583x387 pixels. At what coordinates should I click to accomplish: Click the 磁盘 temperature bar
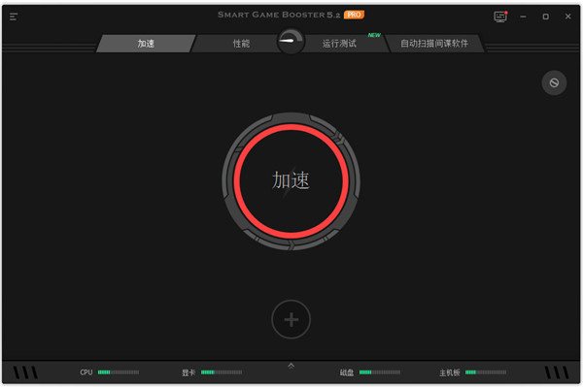tap(380, 372)
